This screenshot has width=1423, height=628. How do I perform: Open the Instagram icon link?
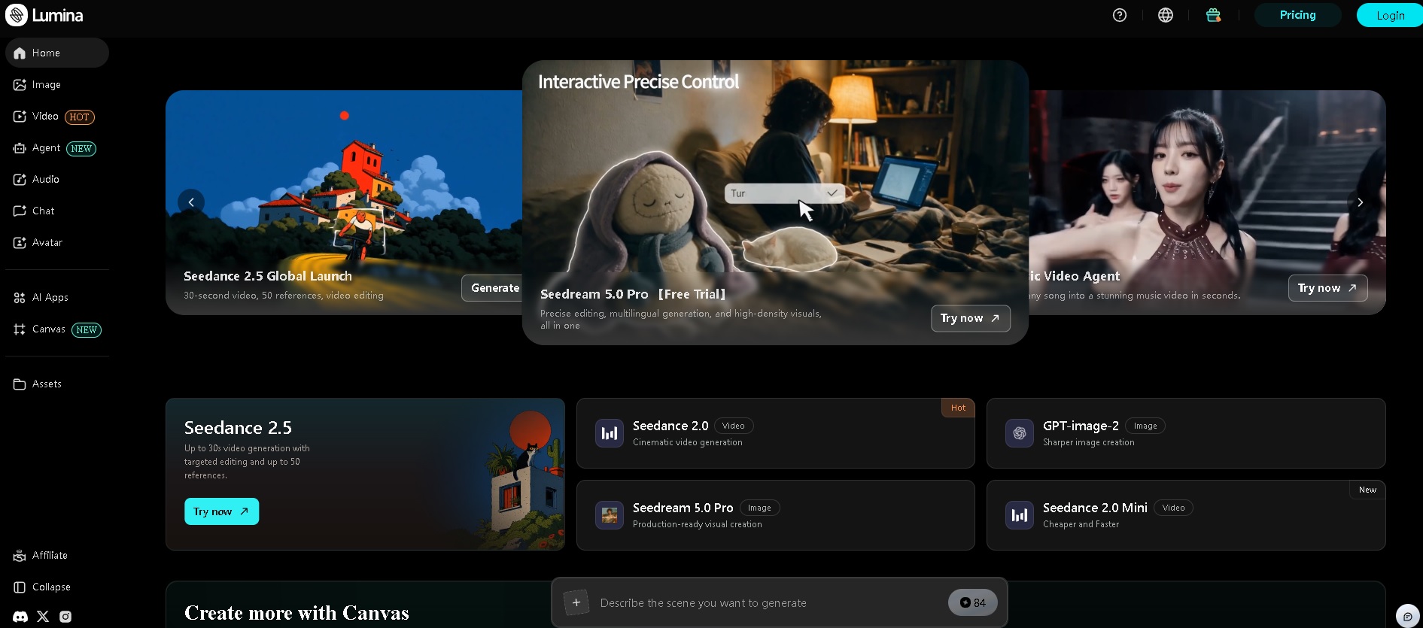pyautogui.click(x=65, y=617)
